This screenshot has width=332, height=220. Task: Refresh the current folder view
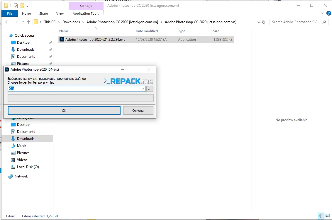click(264, 22)
